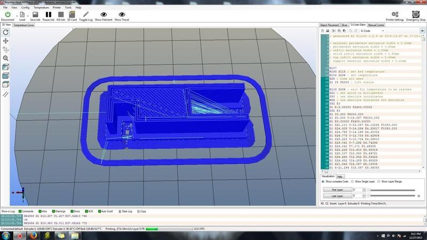The image size is (427, 240).
Task: Click the save G-Code disk icon
Action: point(328,31)
